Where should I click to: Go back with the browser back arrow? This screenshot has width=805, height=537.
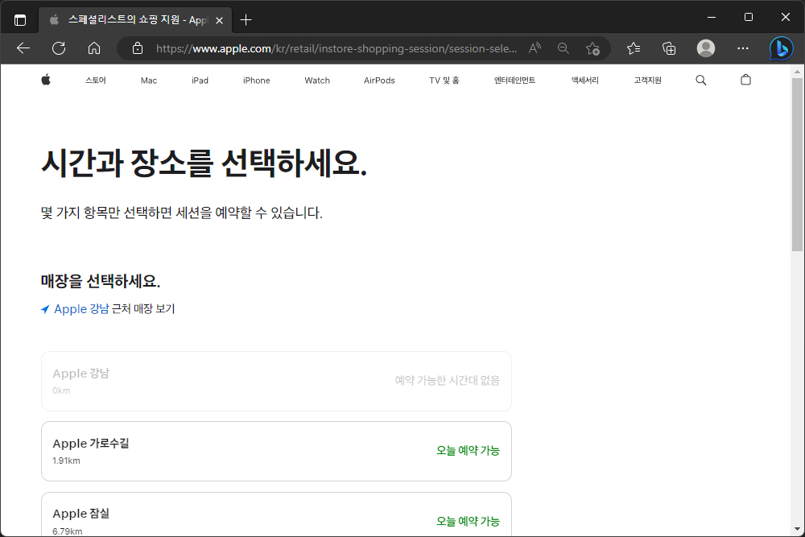[x=23, y=48]
